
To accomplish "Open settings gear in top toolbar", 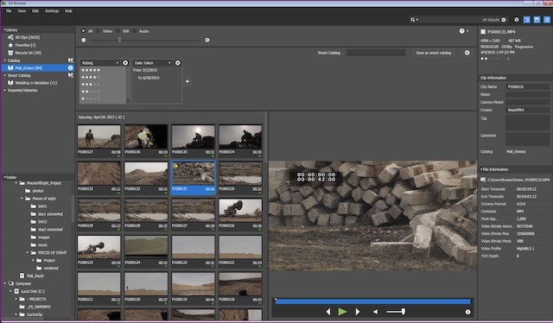I will 517,20.
